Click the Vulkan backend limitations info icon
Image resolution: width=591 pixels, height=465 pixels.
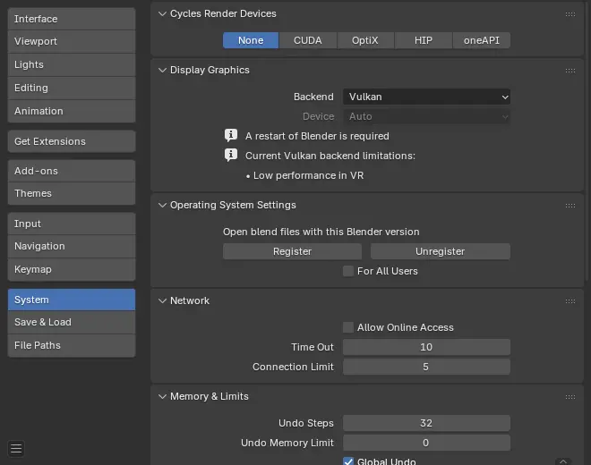point(230,156)
